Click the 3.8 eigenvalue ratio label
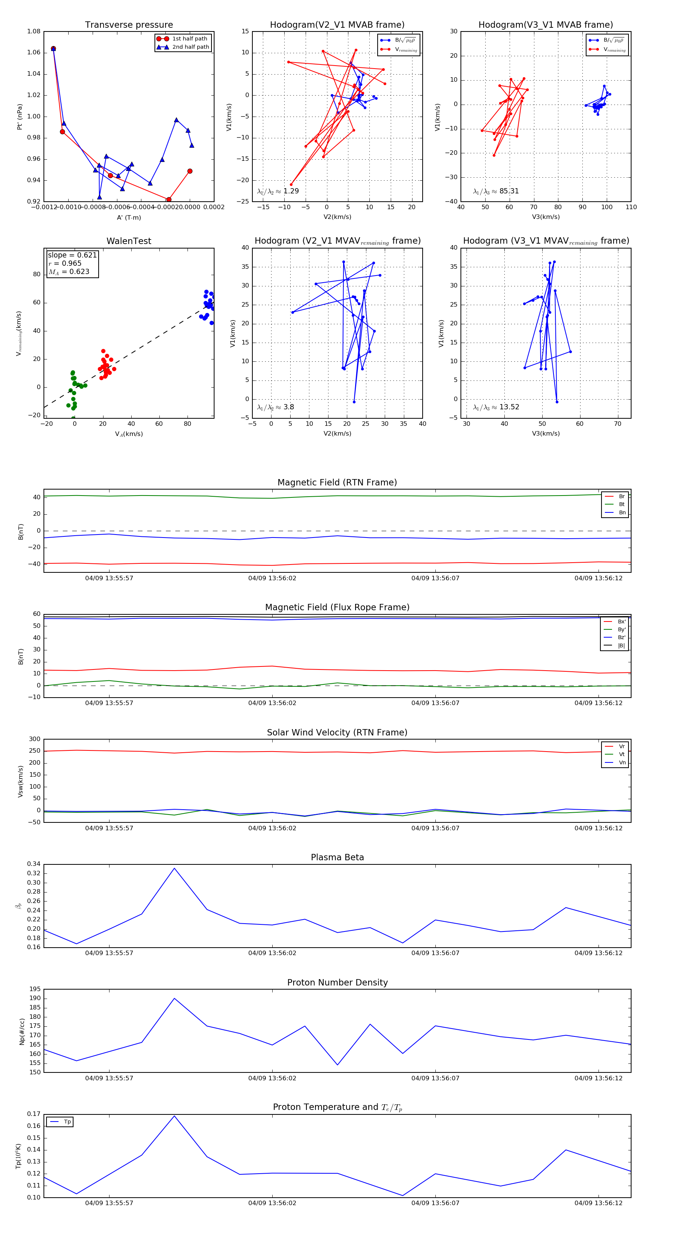 coord(275,407)
